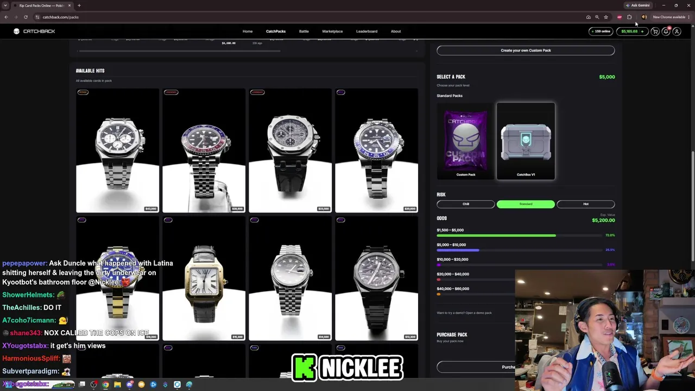Image resolution: width=695 pixels, height=391 pixels.
Task: Select the Standard risk level
Action: (x=526, y=204)
